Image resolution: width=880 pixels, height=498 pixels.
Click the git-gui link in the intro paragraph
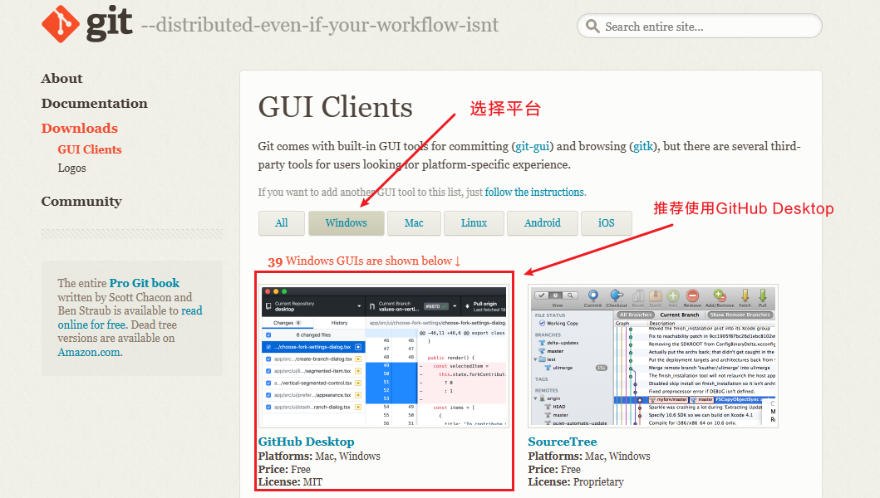click(532, 146)
